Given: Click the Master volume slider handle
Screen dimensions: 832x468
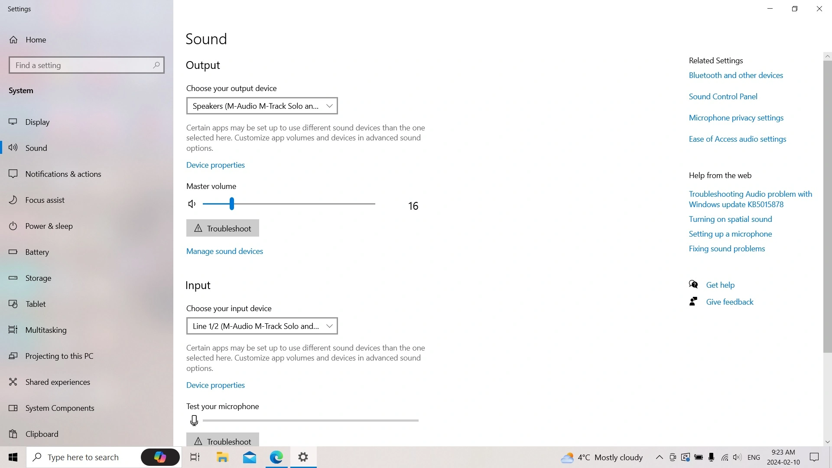Looking at the screenshot, I should tap(232, 204).
